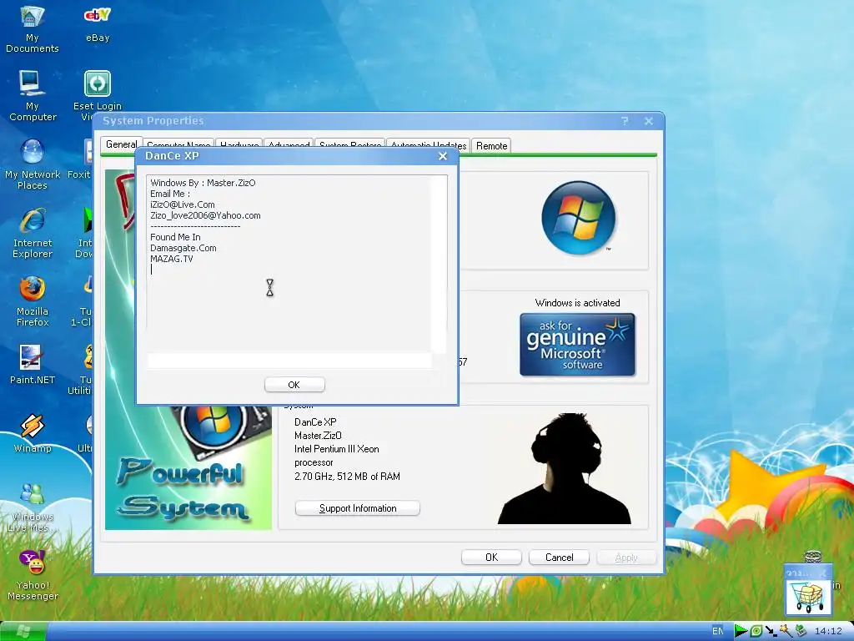854x641 pixels.
Task: Click OK in the DanCe XP dialog
Action: (x=294, y=385)
